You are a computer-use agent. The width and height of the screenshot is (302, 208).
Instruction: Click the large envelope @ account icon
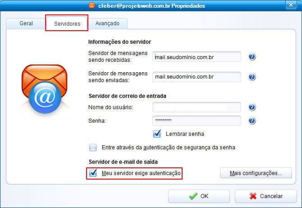pos(45,89)
